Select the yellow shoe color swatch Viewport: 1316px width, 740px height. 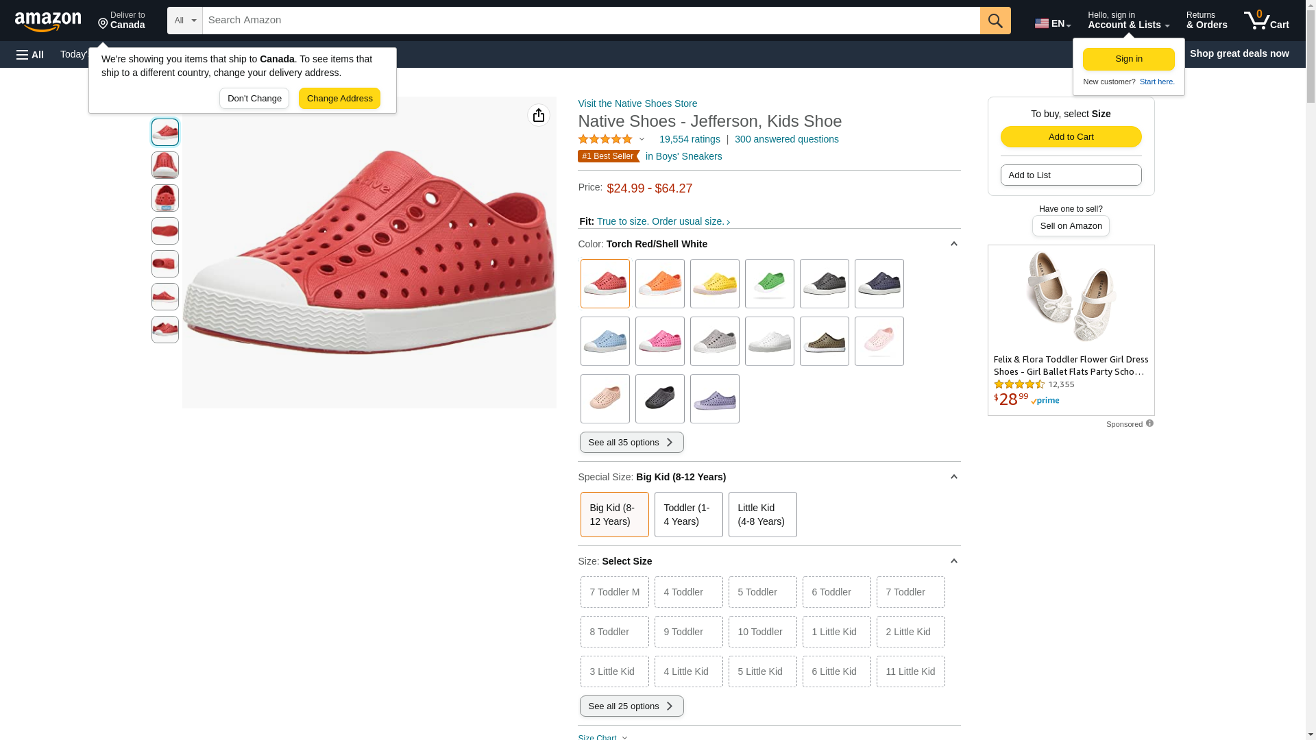(x=714, y=284)
